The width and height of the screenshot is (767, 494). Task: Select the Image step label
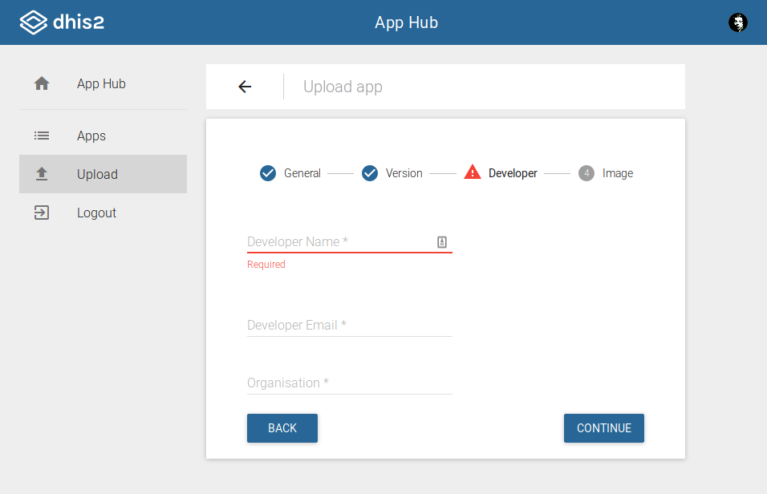[x=618, y=173]
